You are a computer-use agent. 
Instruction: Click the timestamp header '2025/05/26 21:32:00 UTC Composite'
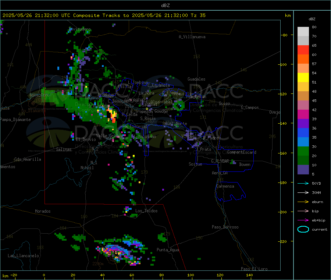(x=51, y=15)
